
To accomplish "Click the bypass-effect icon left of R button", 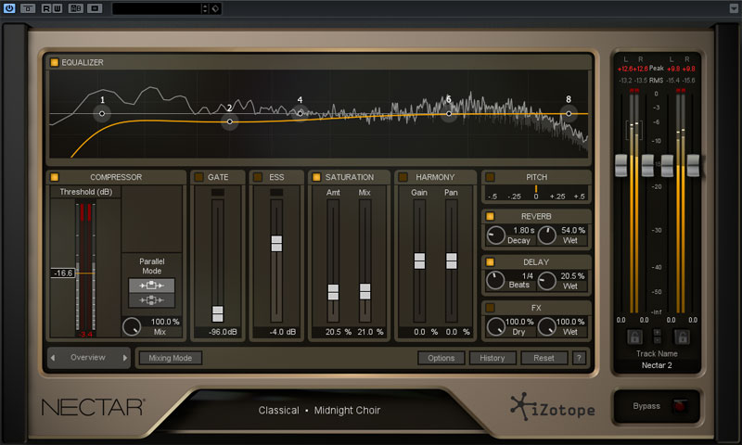I will point(28,8).
